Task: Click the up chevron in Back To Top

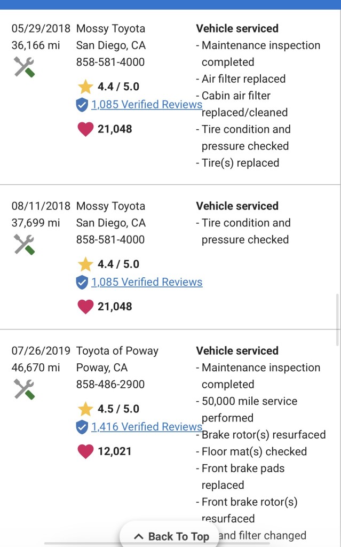Action: pos(138,536)
